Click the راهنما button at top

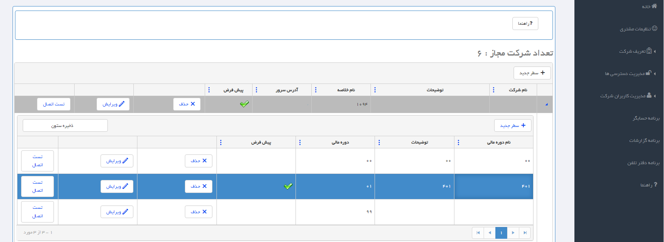525,24
